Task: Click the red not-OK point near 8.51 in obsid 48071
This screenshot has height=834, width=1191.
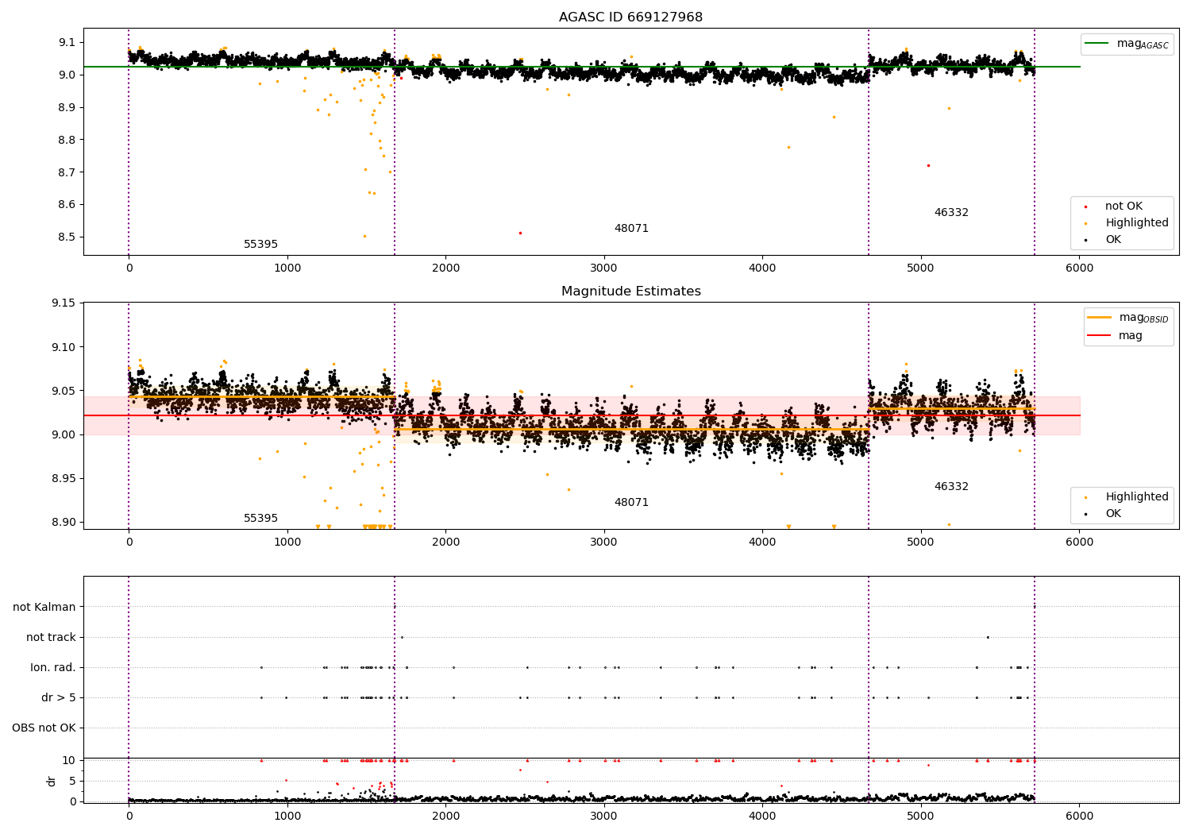Action: pyautogui.click(x=520, y=233)
